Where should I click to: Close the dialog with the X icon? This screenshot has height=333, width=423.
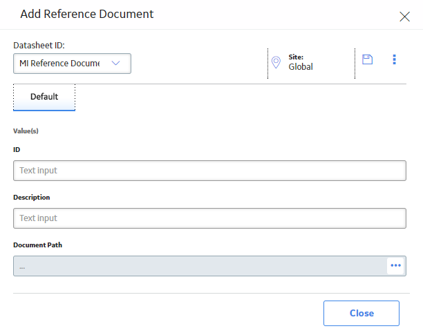pos(404,17)
